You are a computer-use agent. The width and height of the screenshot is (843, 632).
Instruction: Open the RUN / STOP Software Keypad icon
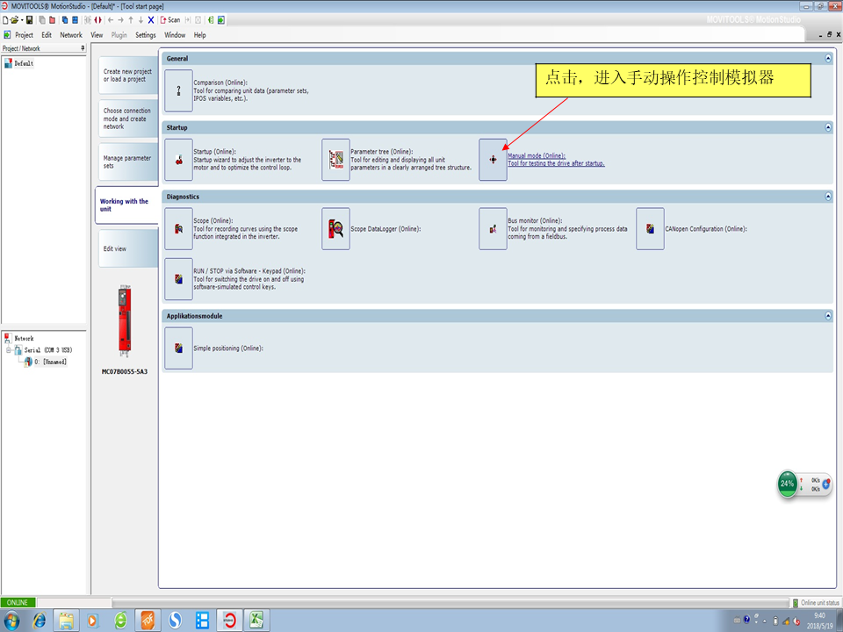point(178,279)
